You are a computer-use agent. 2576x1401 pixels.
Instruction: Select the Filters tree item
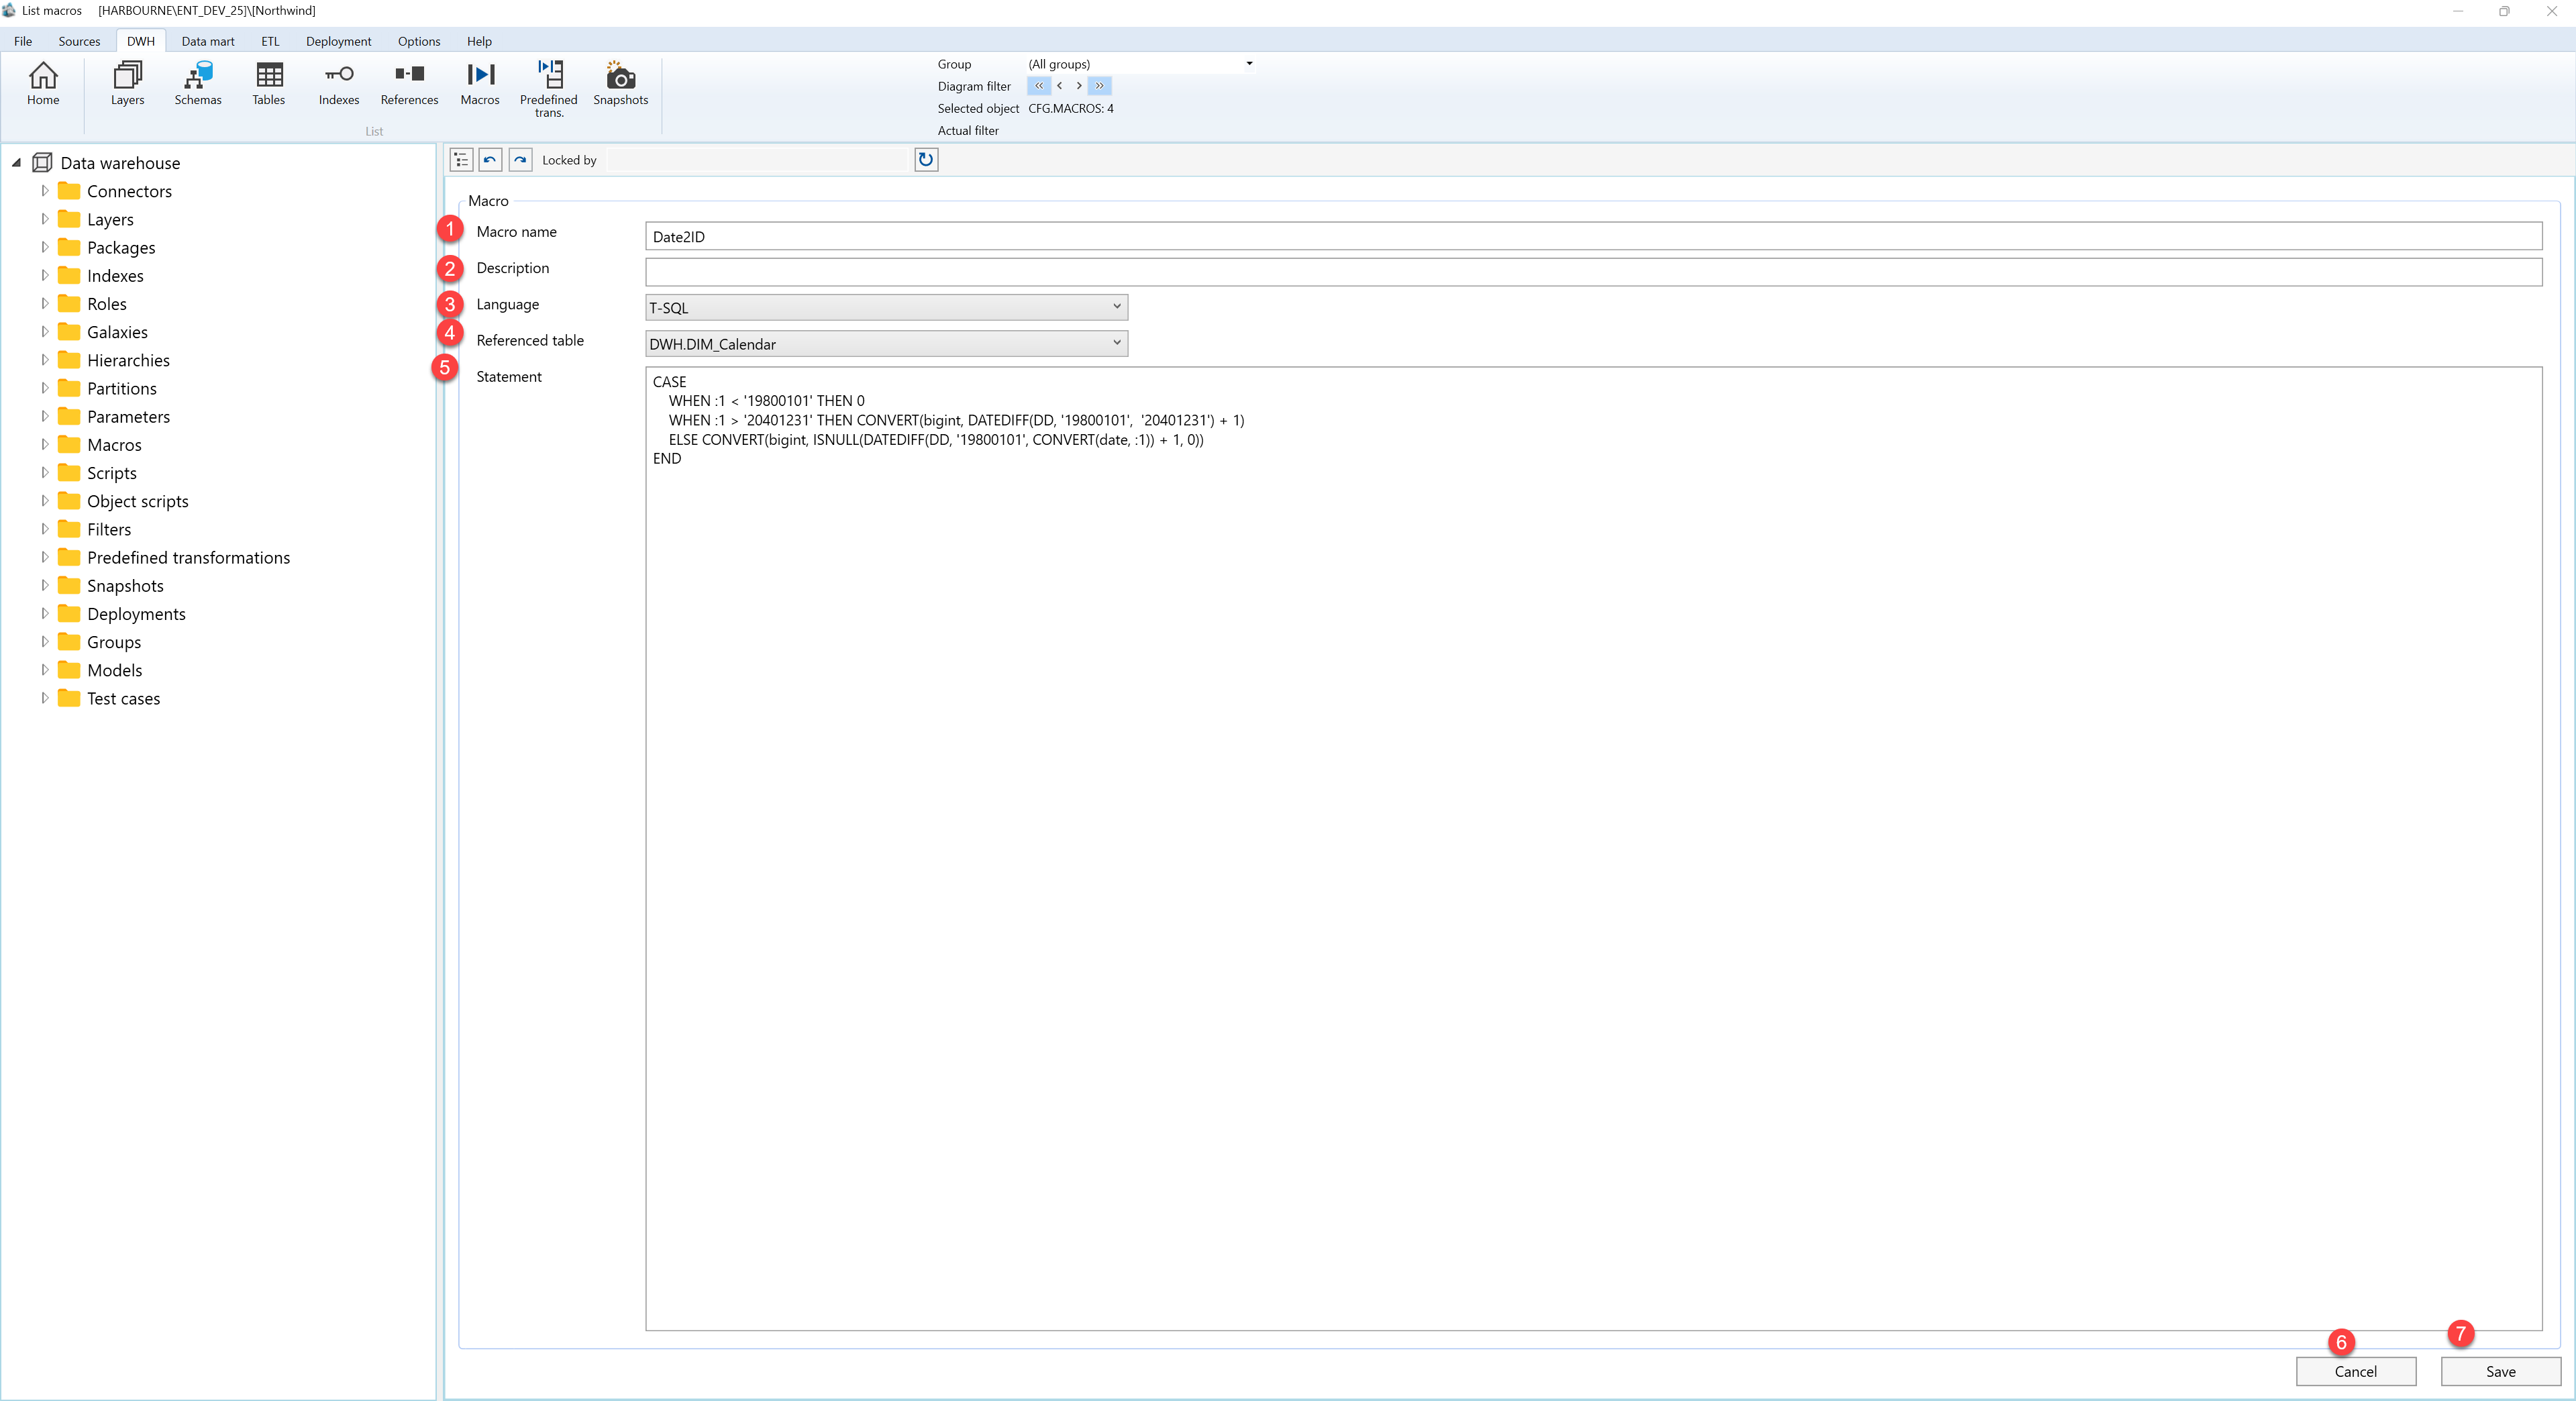[109, 529]
